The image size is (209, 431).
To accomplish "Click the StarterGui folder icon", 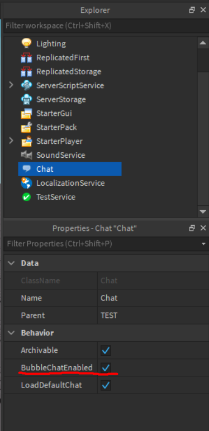I will pyautogui.click(x=26, y=113).
